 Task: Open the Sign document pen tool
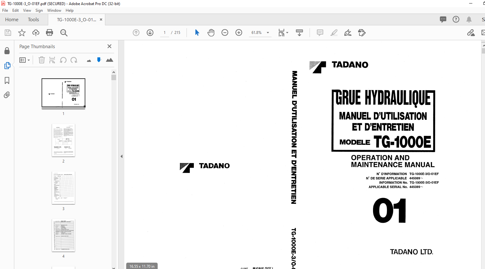tap(348, 33)
